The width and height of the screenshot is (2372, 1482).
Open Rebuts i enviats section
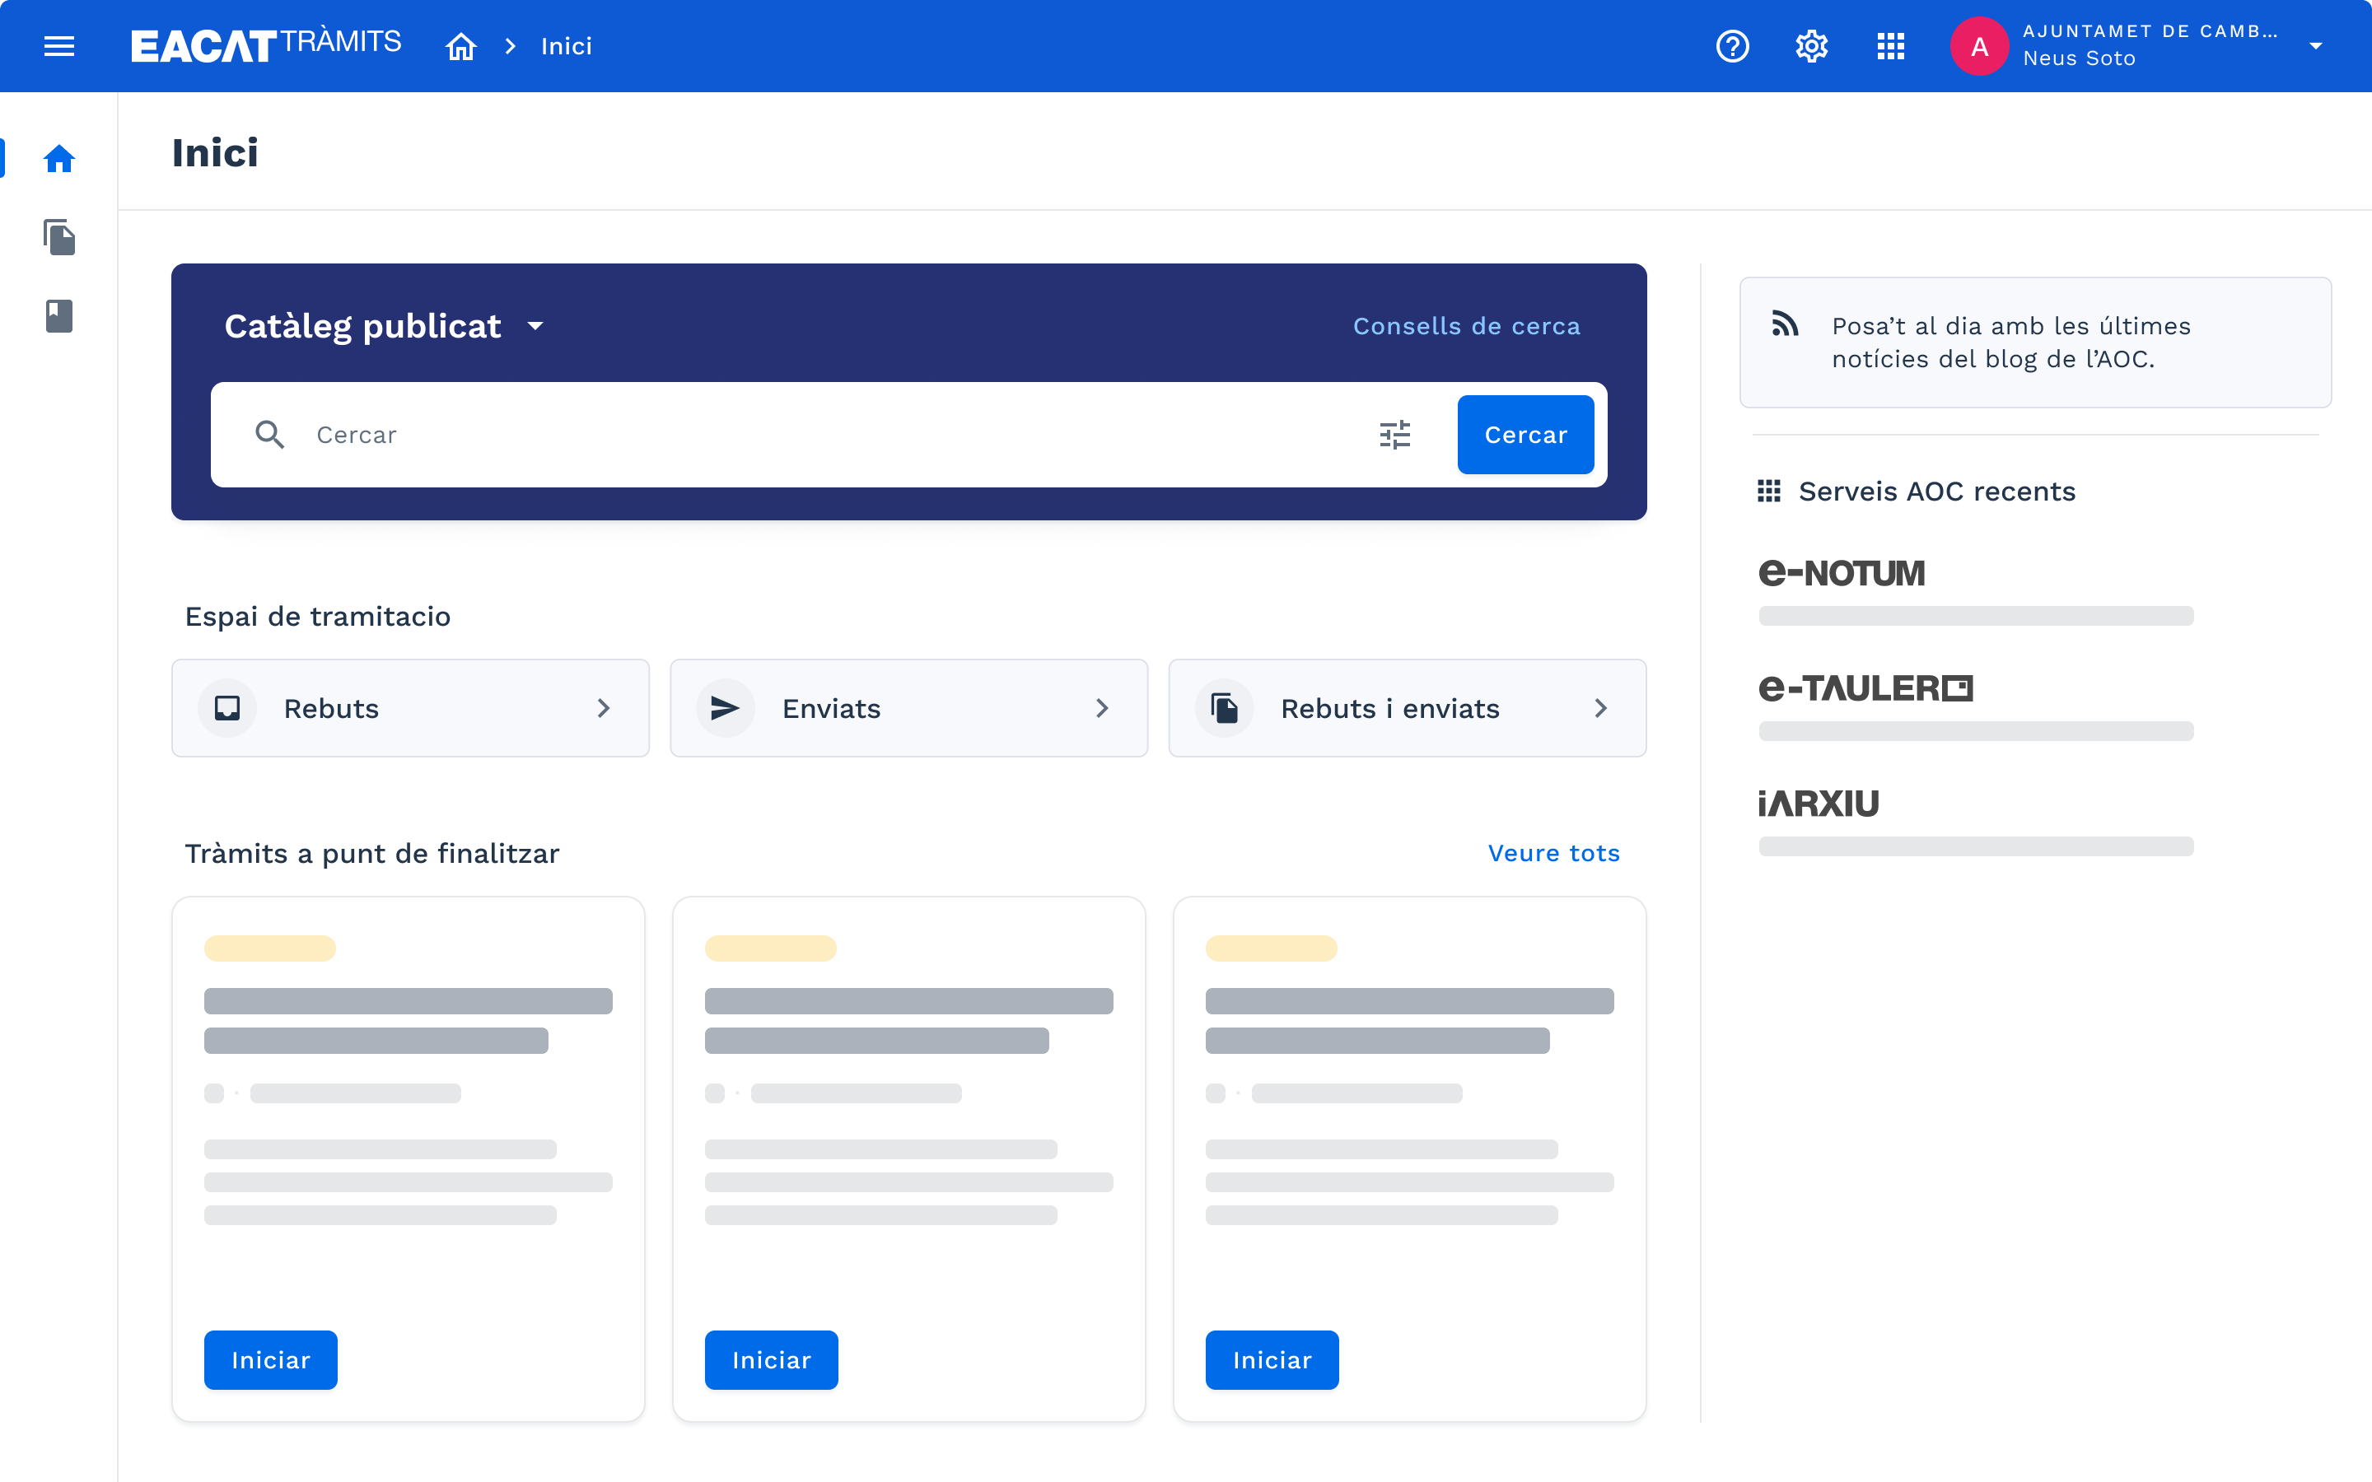click(1407, 708)
